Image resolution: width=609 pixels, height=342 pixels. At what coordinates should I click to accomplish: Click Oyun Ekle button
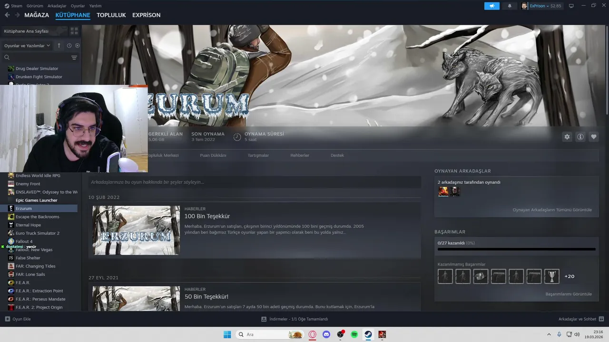[x=18, y=319]
